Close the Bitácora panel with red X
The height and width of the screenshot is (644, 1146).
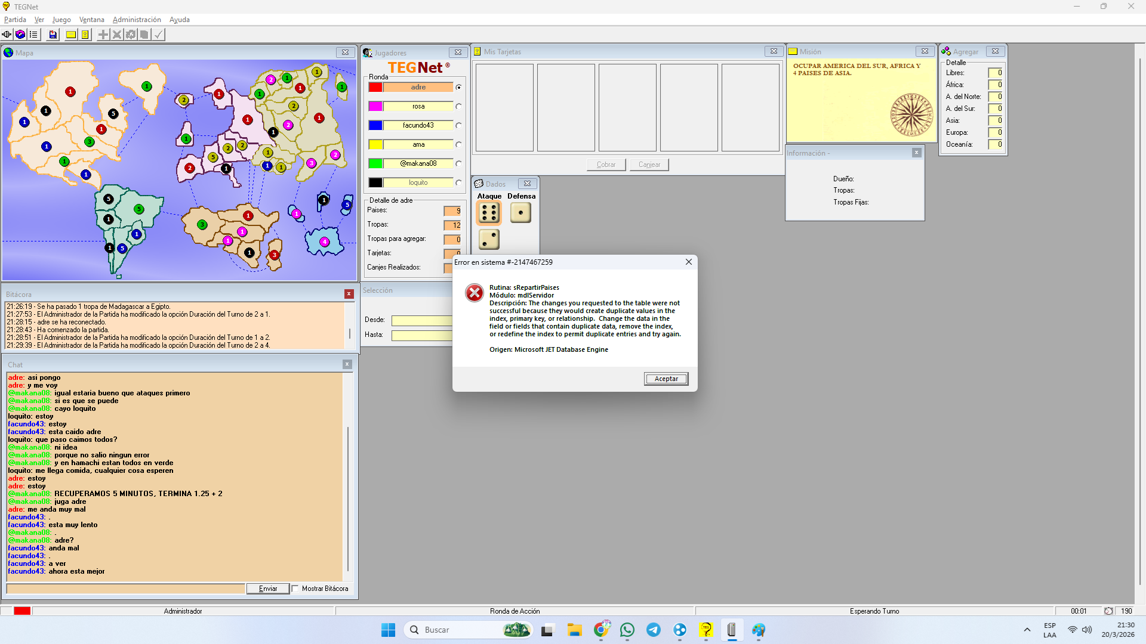pos(349,294)
